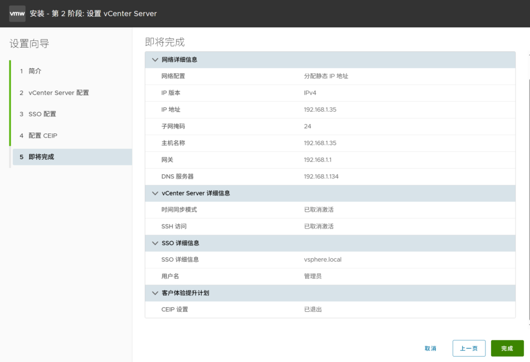The height and width of the screenshot is (362, 530).
Task: Collapse the 客户体验提升计划 section
Action: tap(155, 293)
